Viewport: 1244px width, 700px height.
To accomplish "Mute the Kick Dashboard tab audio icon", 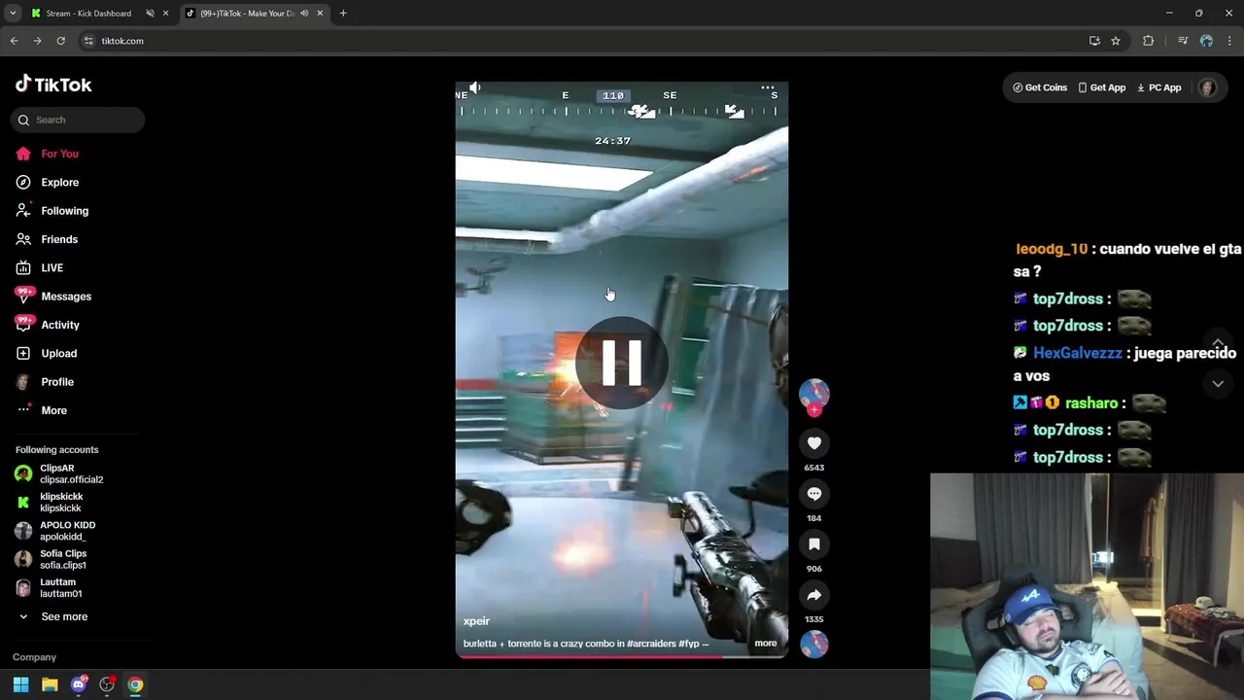I will (x=150, y=14).
